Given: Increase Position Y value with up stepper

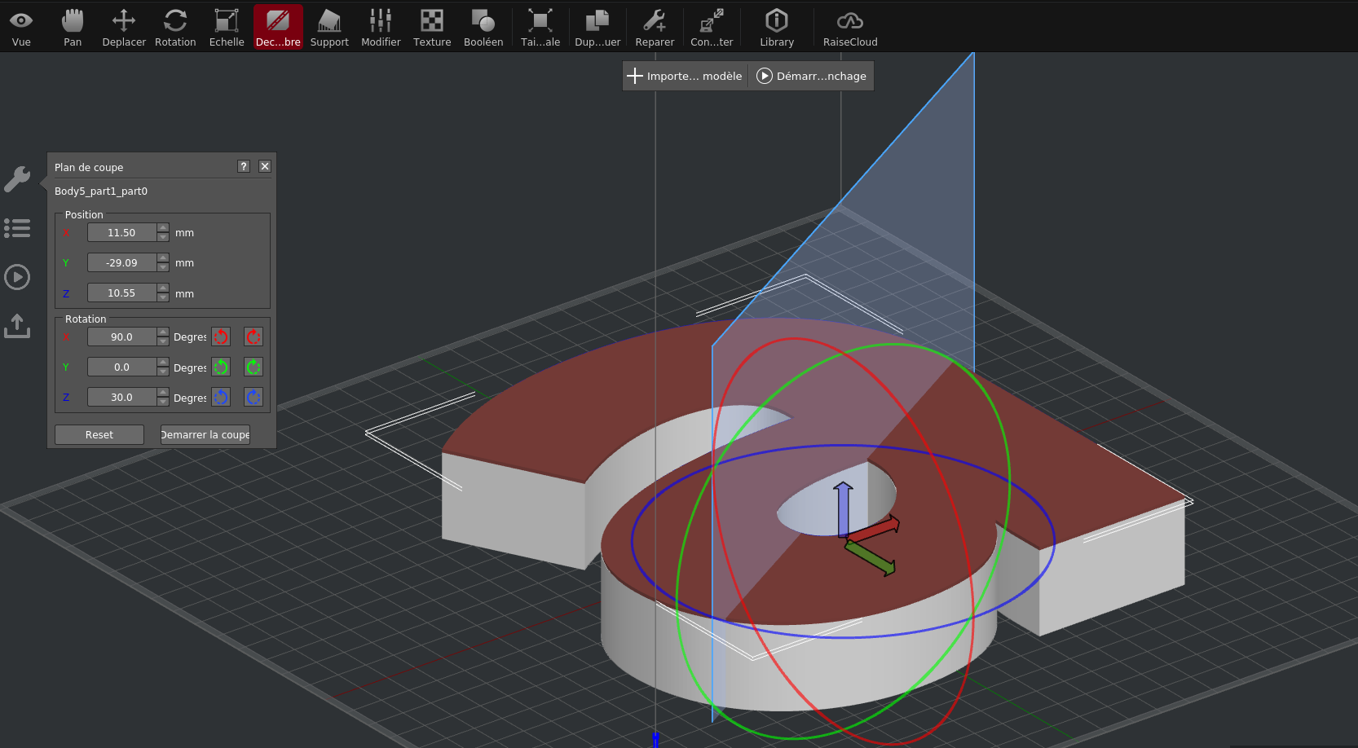Looking at the screenshot, I should click(163, 258).
